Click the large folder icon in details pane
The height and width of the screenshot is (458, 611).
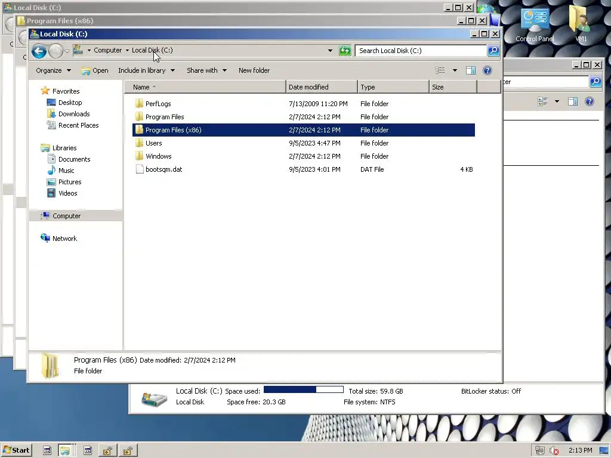point(50,366)
